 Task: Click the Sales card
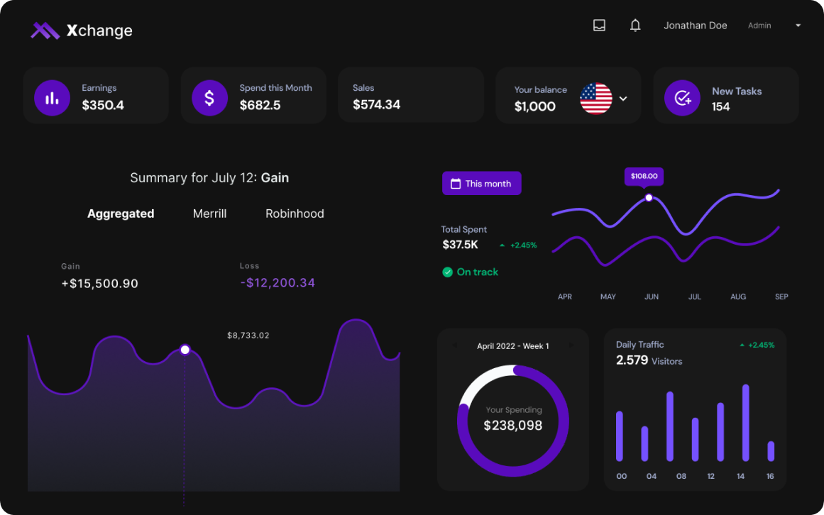tap(410, 96)
